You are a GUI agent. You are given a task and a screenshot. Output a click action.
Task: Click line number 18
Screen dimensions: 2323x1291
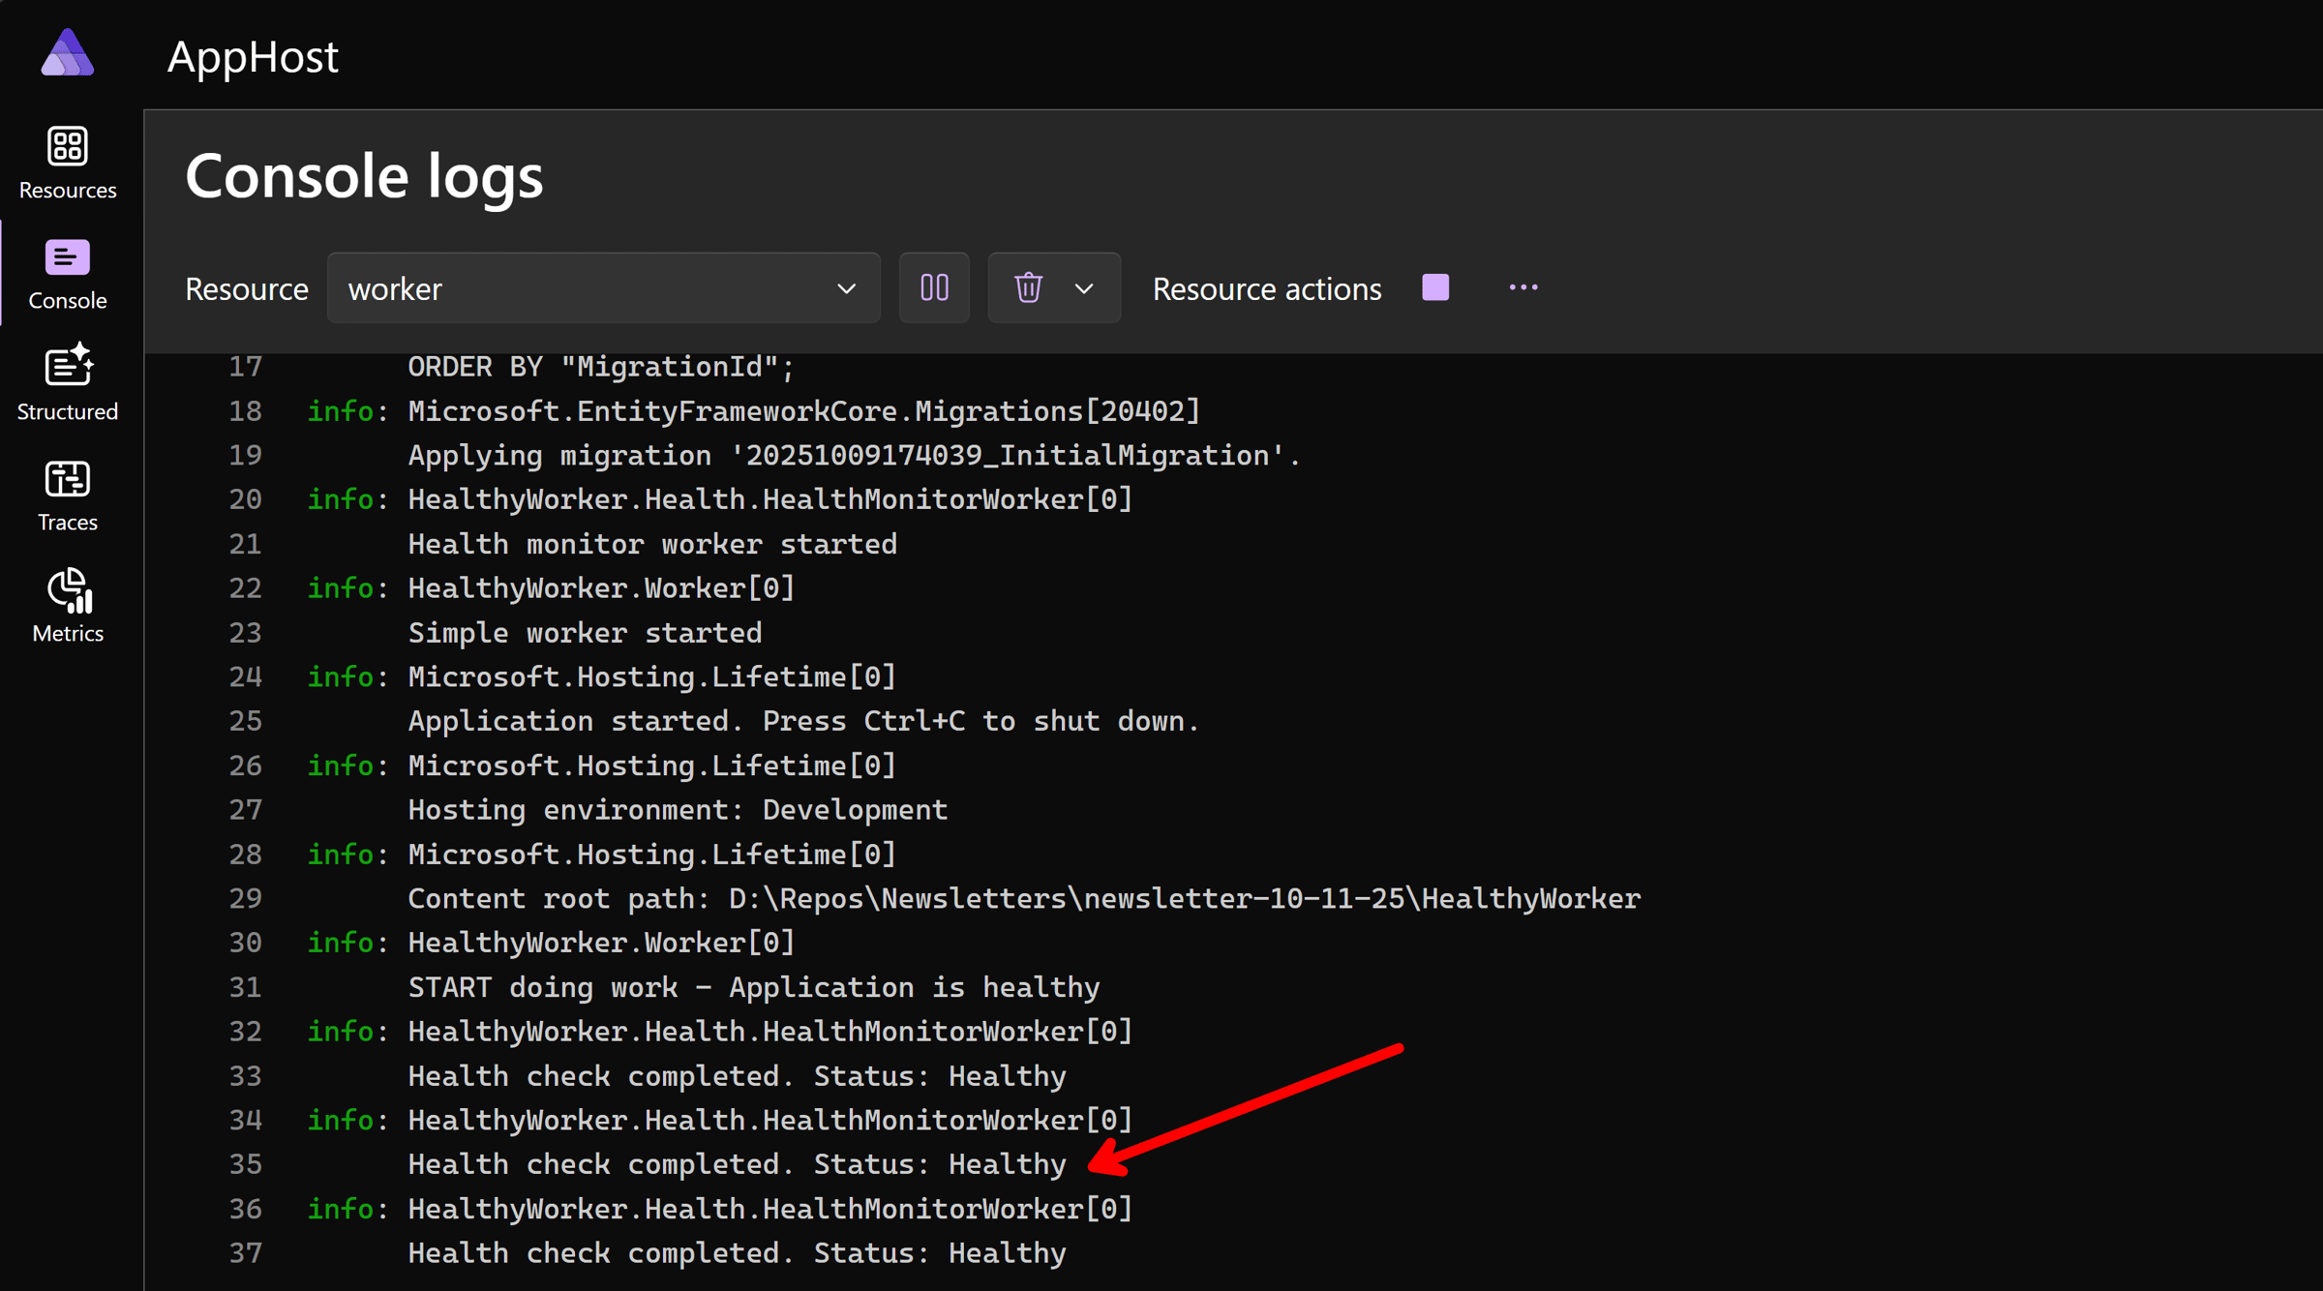pyautogui.click(x=245, y=411)
